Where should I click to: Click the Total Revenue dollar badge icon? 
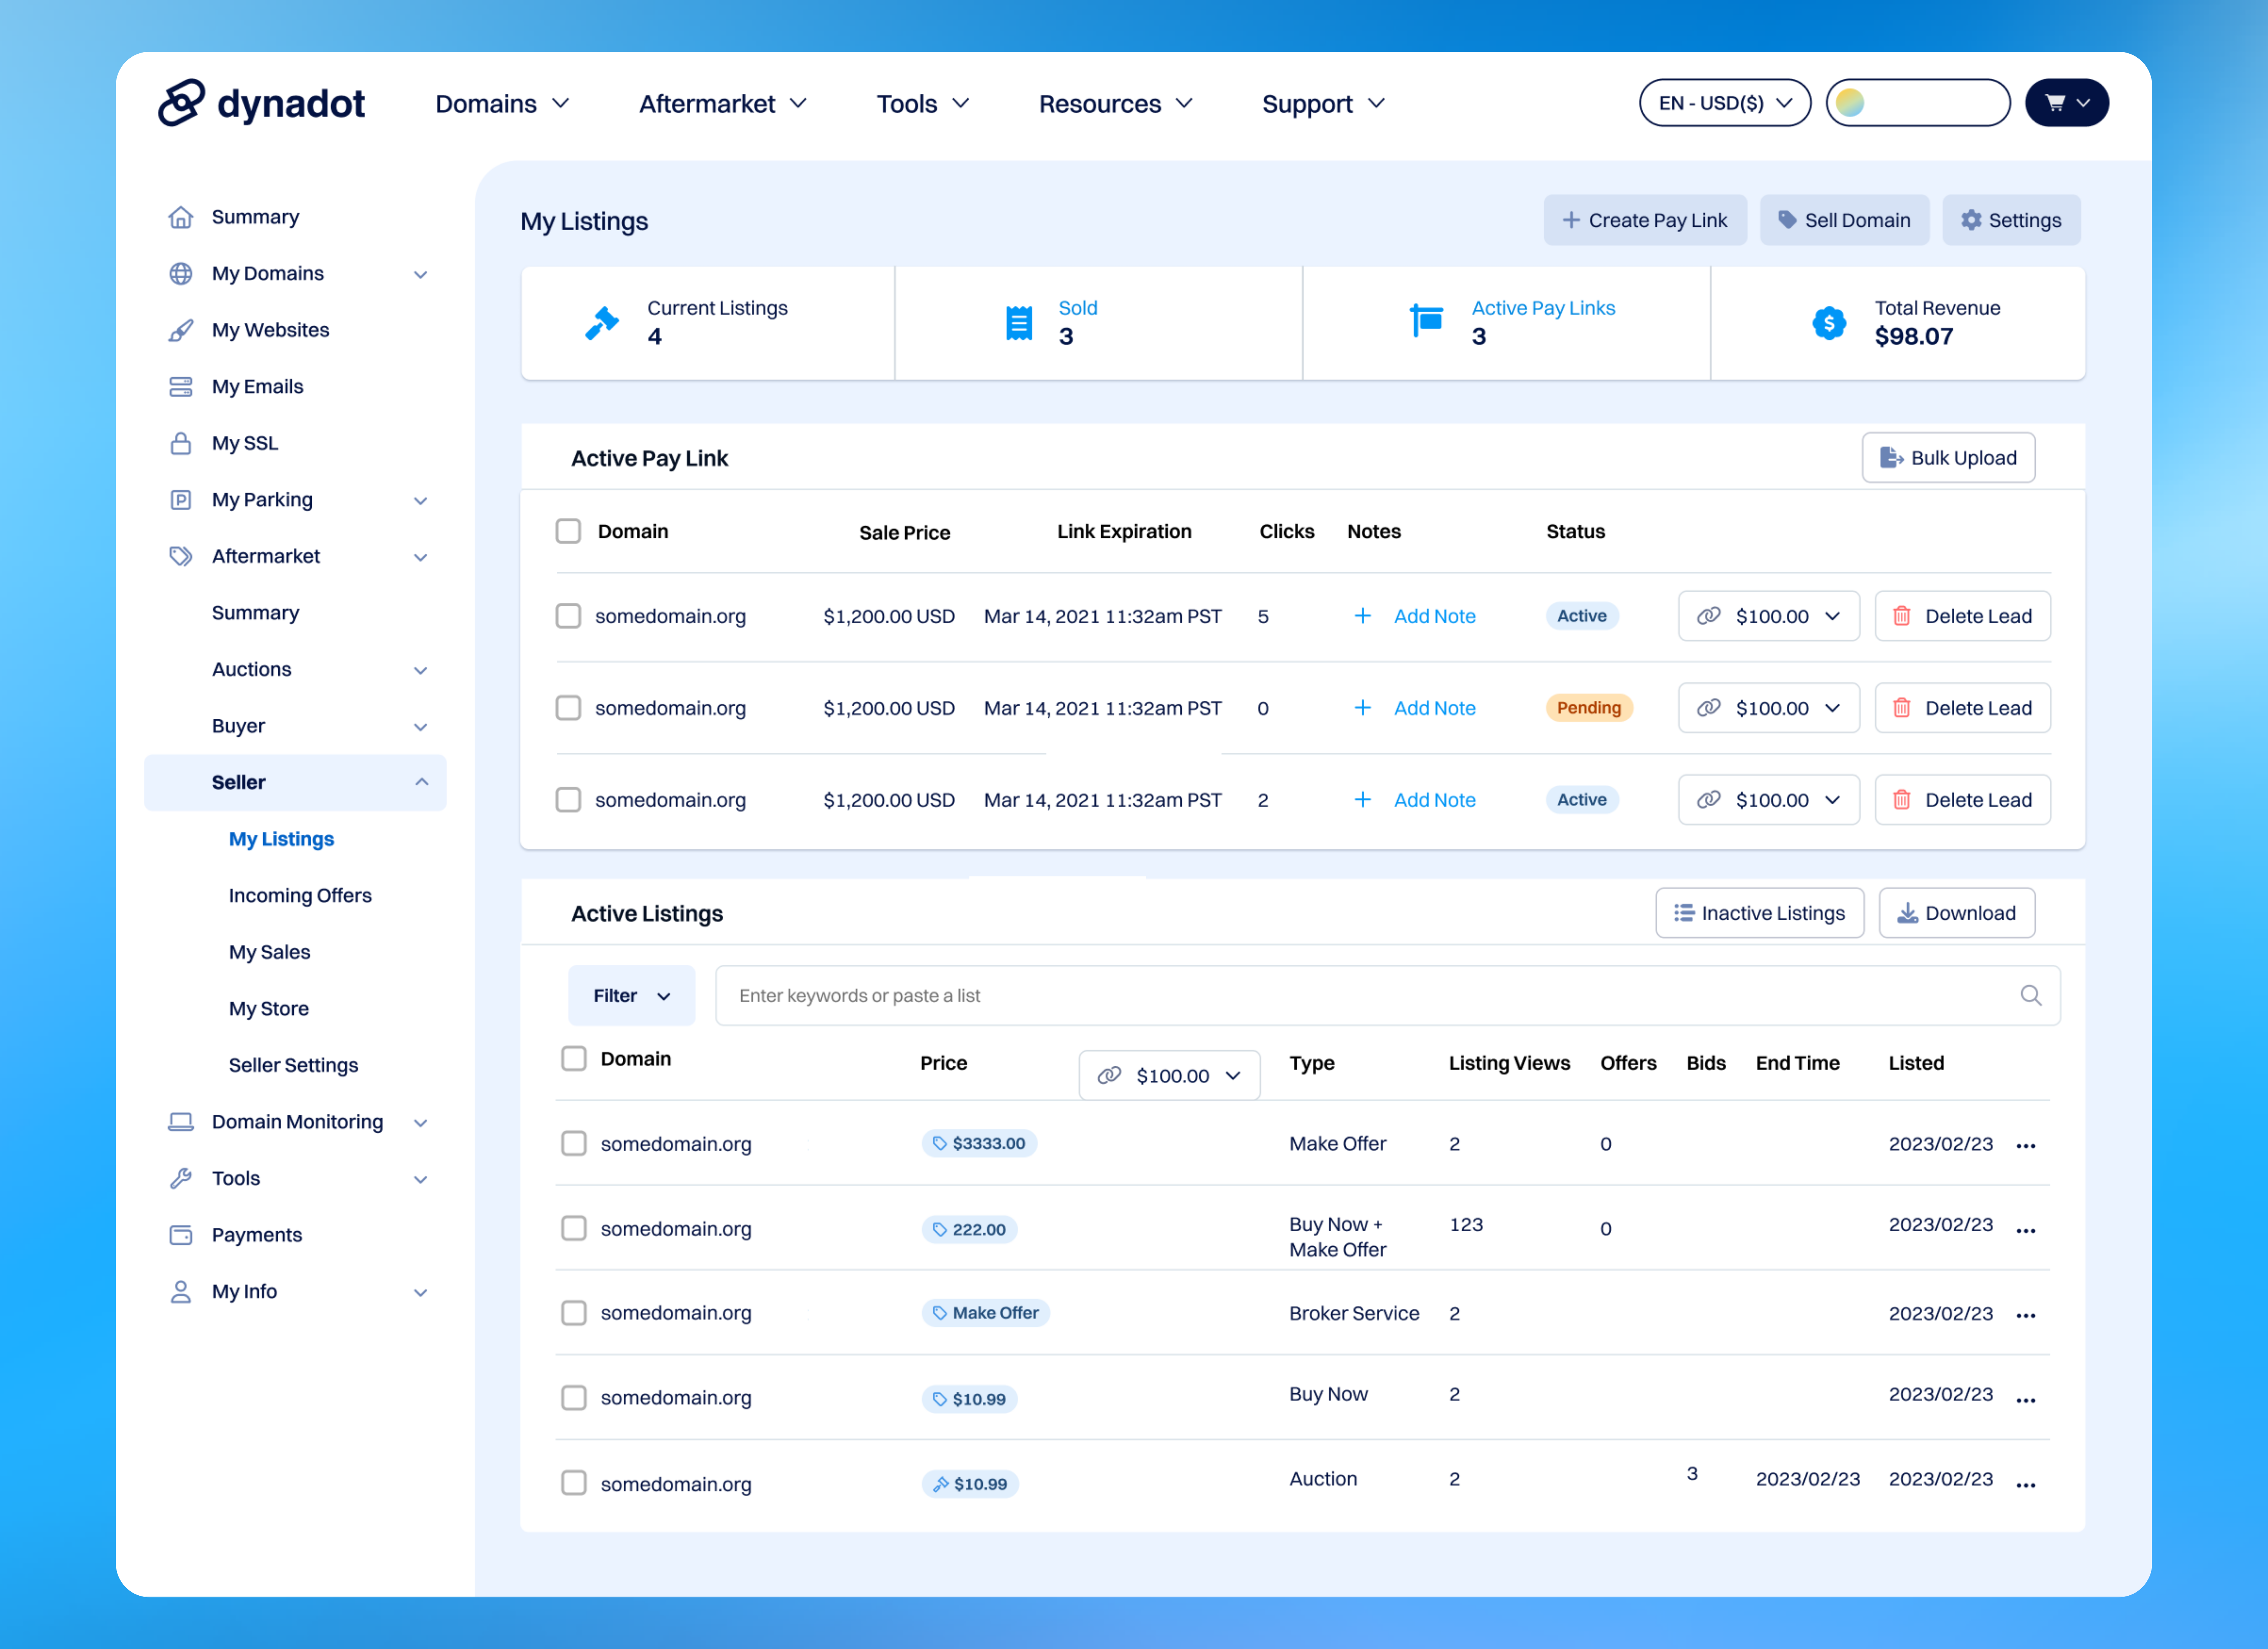[x=1829, y=323]
